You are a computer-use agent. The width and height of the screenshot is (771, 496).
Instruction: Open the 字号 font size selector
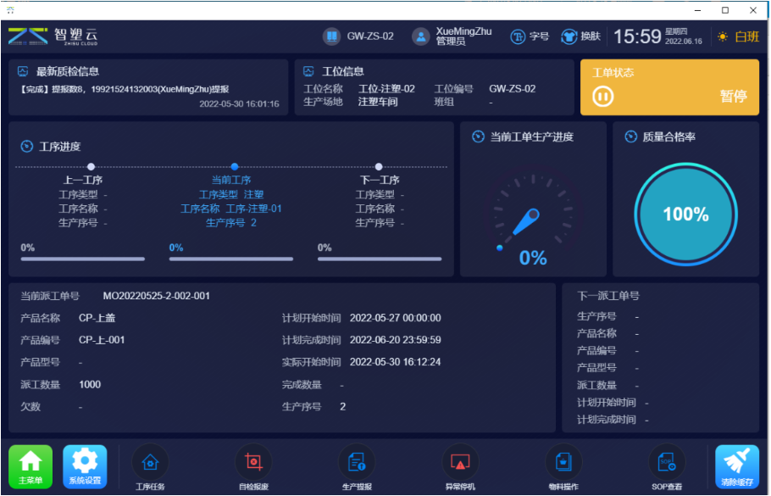[530, 36]
